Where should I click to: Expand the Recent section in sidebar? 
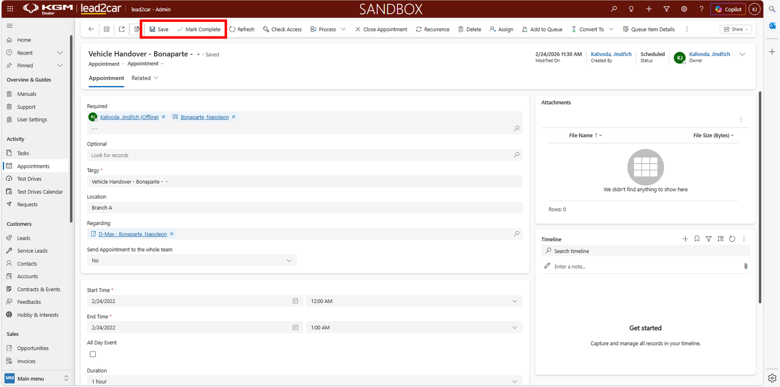[x=60, y=53]
